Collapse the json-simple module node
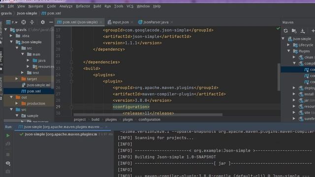The width and height of the screenshot is (315, 177). click(11, 42)
